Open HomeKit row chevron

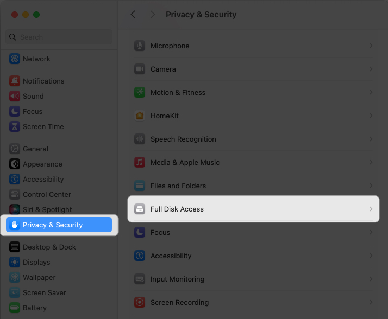pyautogui.click(x=371, y=116)
